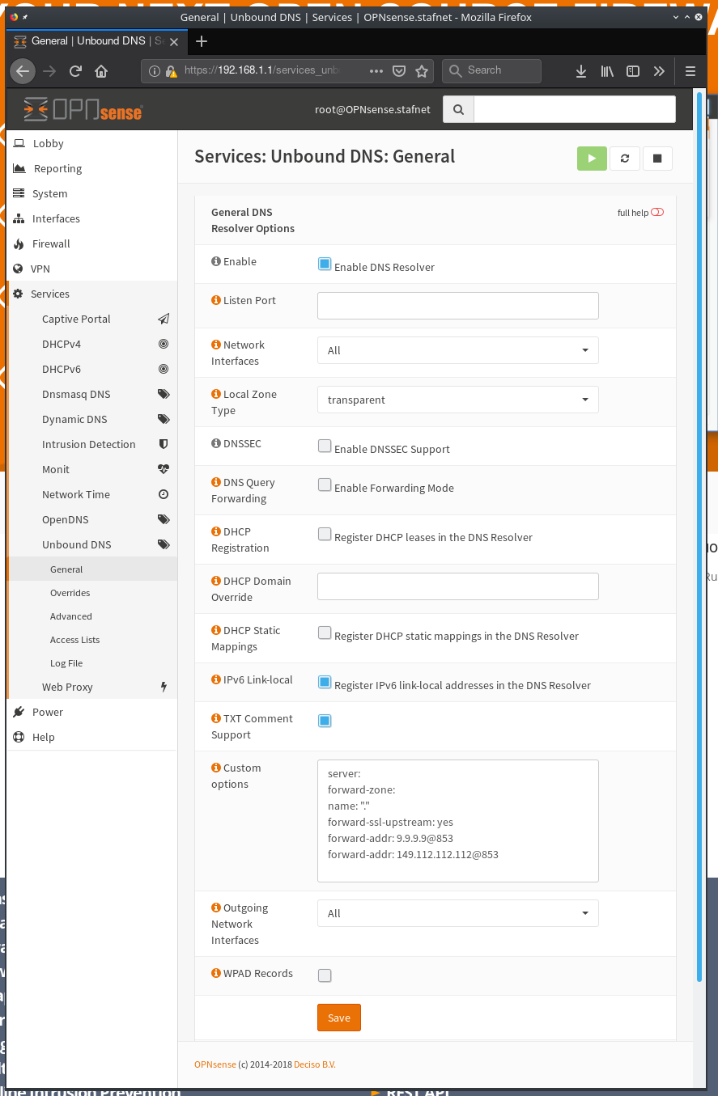Viewport: 718px width, 1096px height.
Task: Check Enable Forwarding Mode
Action: (325, 485)
